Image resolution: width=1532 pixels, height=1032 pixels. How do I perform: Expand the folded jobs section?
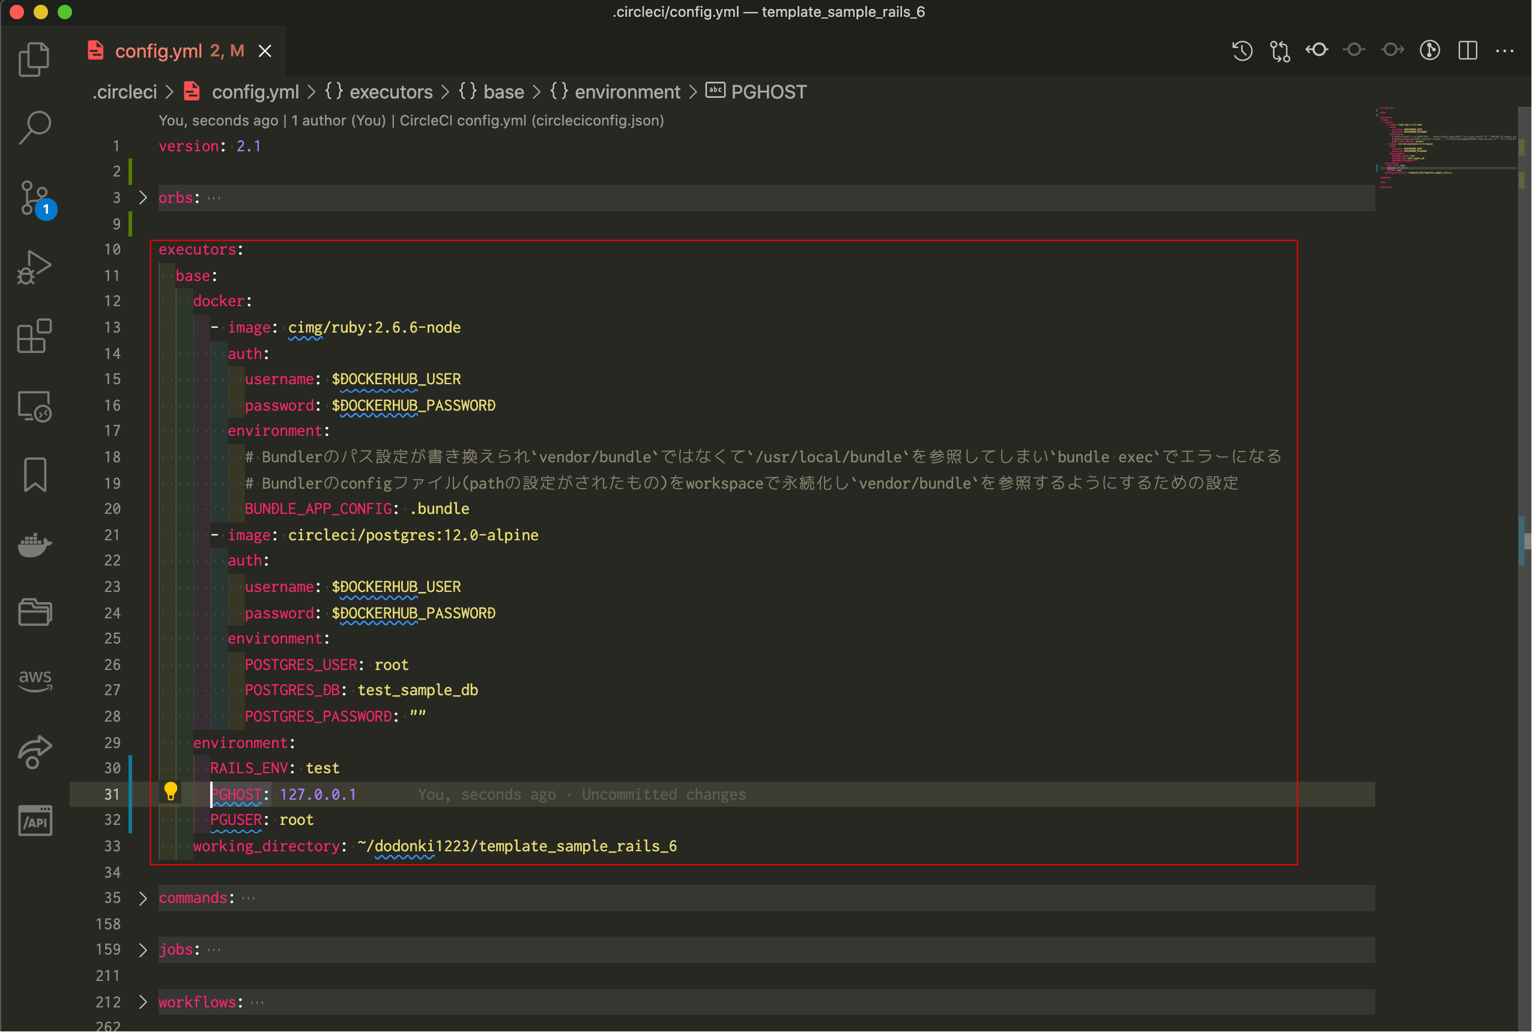pyautogui.click(x=143, y=949)
